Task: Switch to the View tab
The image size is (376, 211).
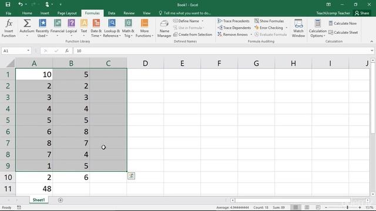Action: pos(146,13)
